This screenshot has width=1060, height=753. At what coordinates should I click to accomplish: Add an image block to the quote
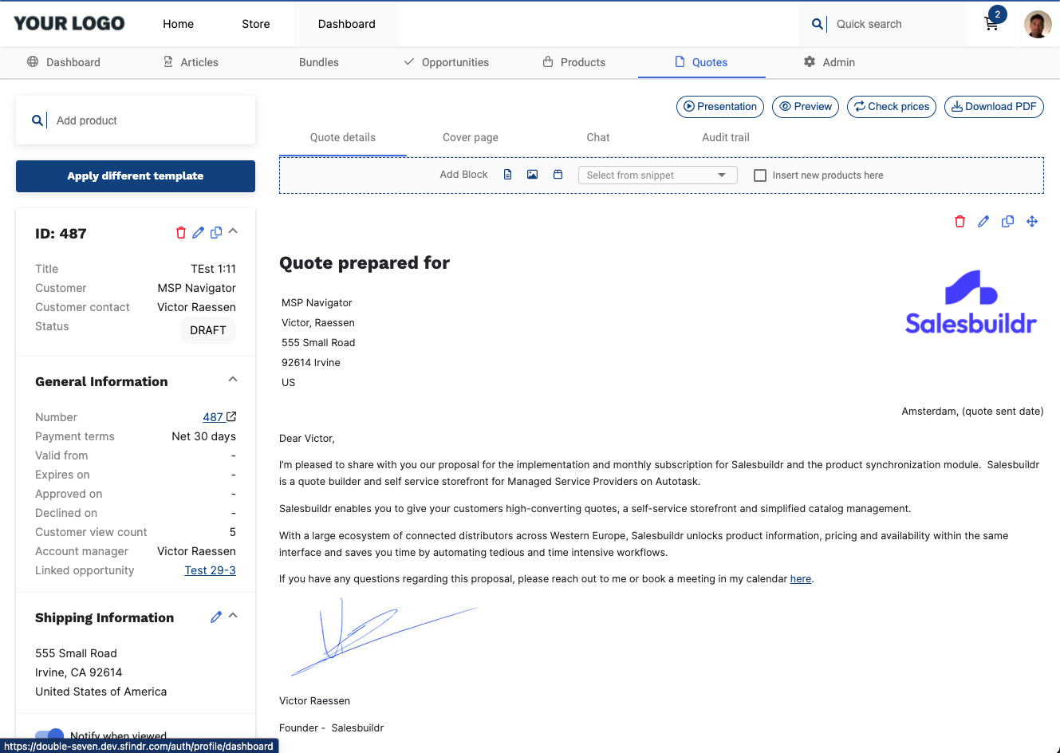[532, 174]
